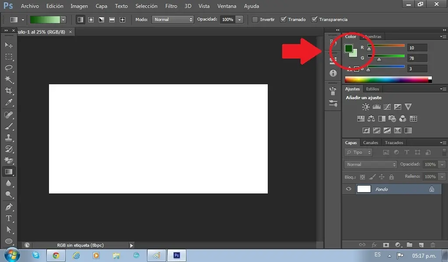Add a Levels adjustment
The width and height of the screenshot is (448, 262).
(377, 107)
